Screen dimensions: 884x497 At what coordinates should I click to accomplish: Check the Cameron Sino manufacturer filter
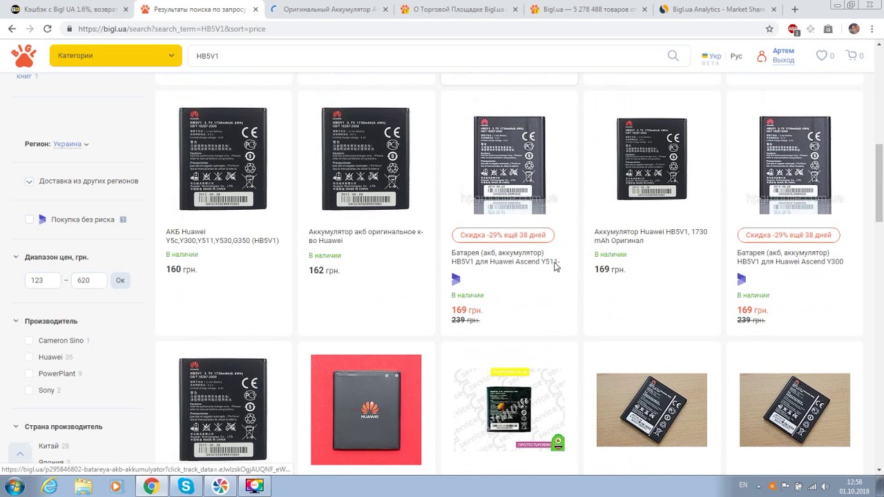(x=29, y=340)
